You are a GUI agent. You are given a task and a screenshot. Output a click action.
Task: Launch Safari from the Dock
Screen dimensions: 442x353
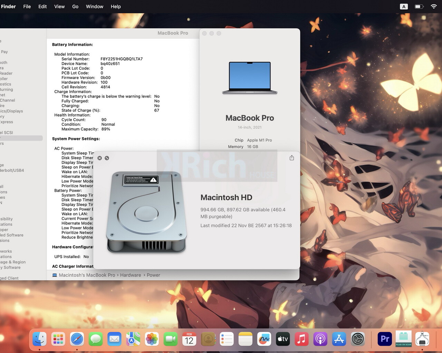77,339
